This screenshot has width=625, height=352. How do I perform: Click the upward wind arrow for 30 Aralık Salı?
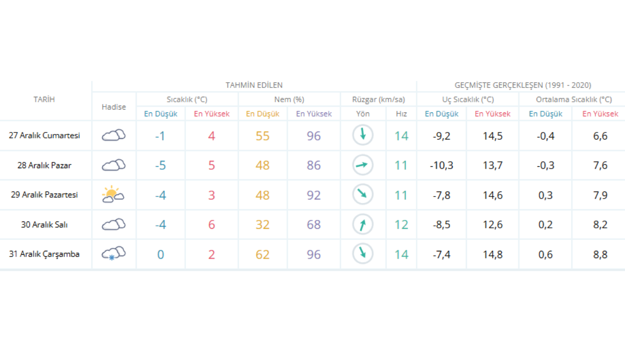[x=363, y=224]
